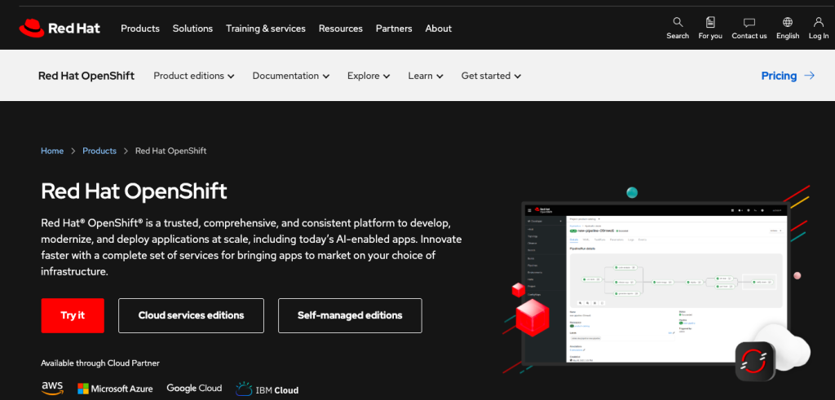Expand the Learn dropdown
The image size is (835, 400).
pos(426,76)
